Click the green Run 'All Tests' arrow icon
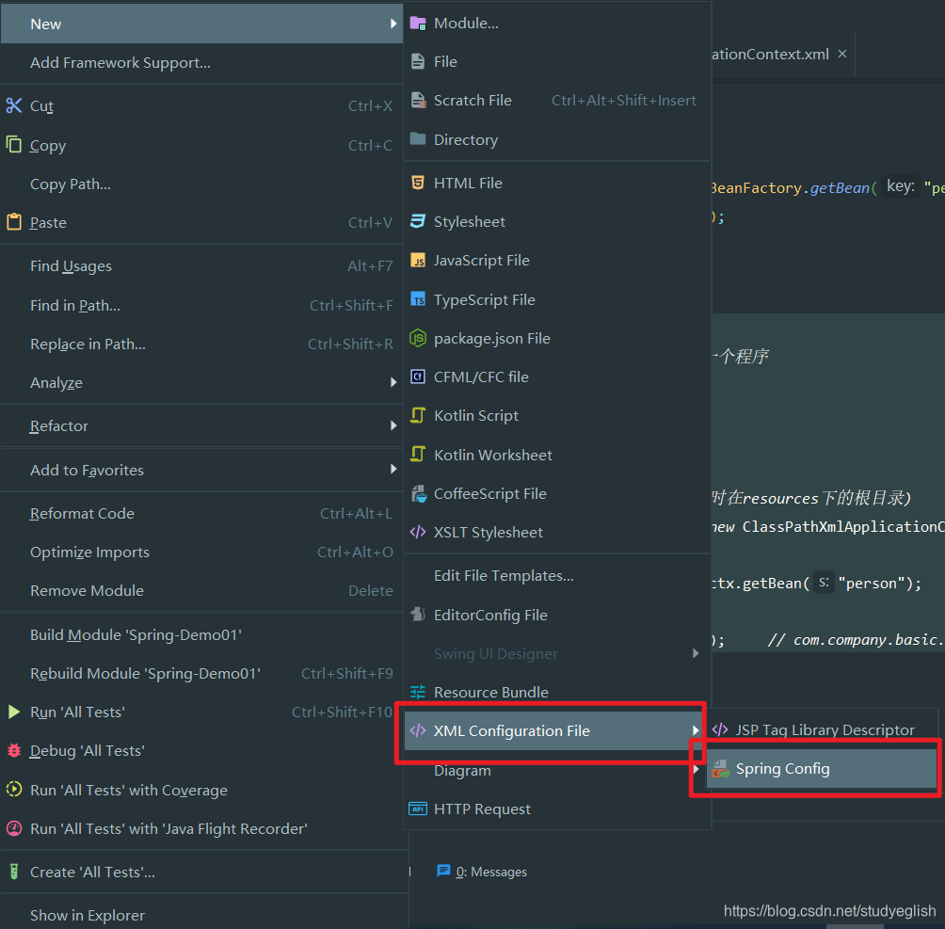The image size is (945, 929). 14,712
